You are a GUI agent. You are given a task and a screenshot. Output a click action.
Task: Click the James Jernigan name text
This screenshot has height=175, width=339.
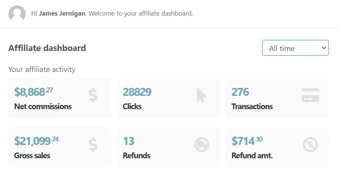62,13
